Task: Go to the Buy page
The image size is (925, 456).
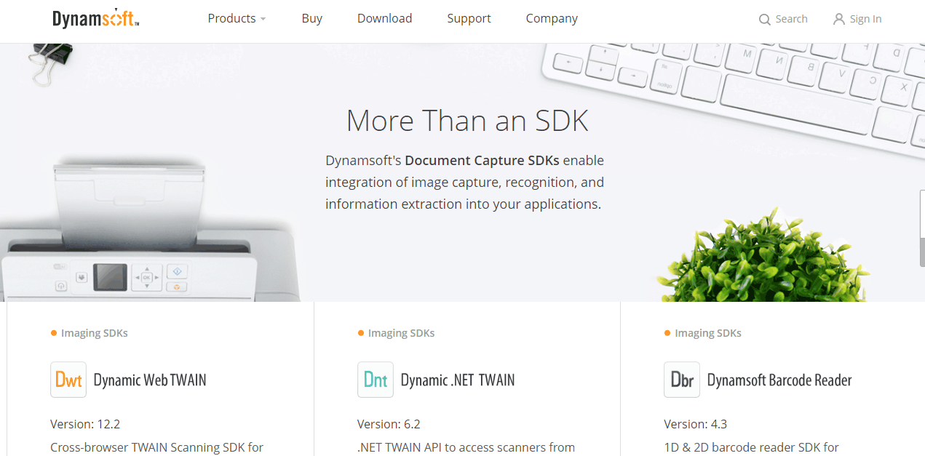Action: pos(311,19)
